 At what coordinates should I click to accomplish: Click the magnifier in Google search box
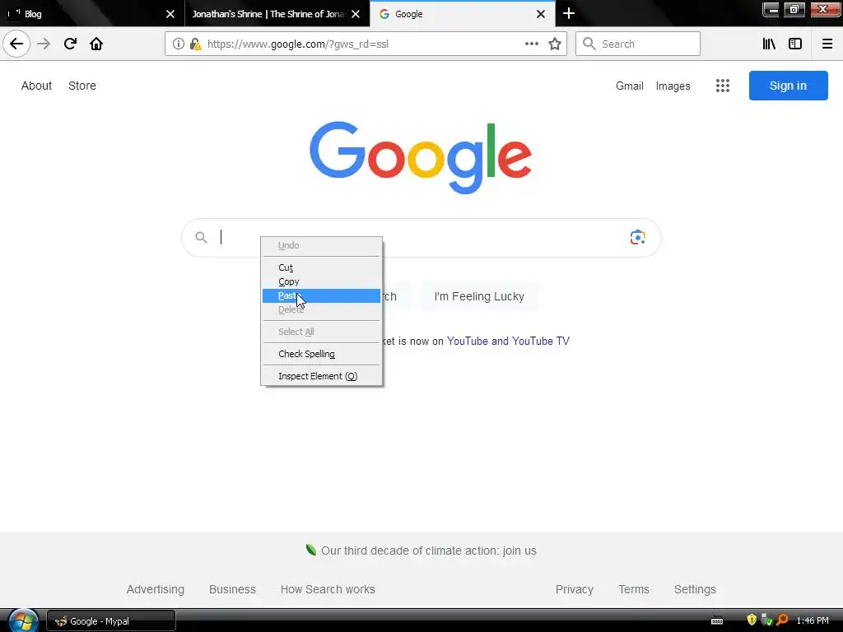[201, 237]
